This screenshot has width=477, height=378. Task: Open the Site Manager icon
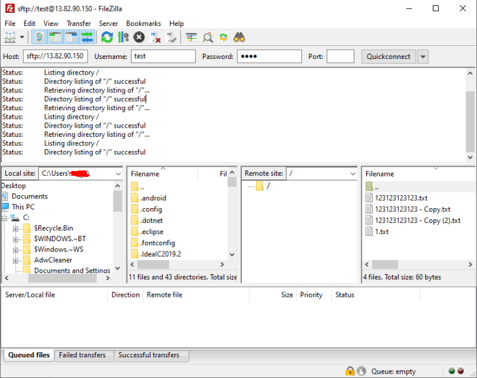pos(10,38)
